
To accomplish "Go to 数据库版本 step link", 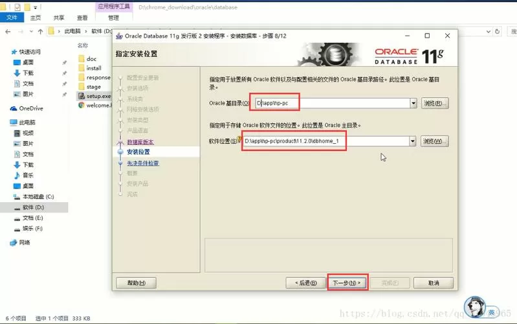I will [140, 142].
